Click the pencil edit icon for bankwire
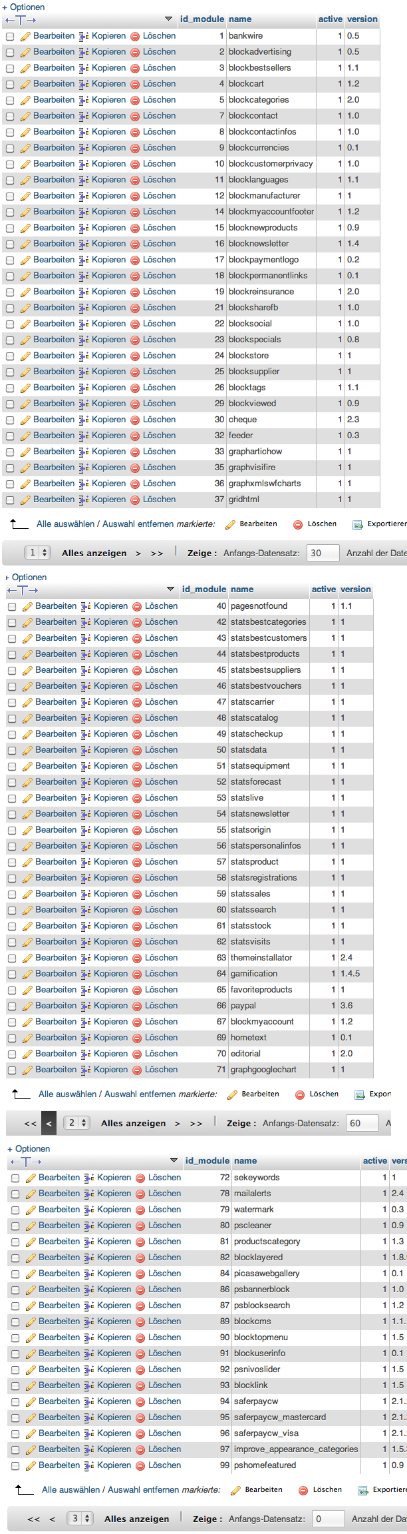This screenshot has width=407, height=1534. pyautogui.click(x=25, y=36)
